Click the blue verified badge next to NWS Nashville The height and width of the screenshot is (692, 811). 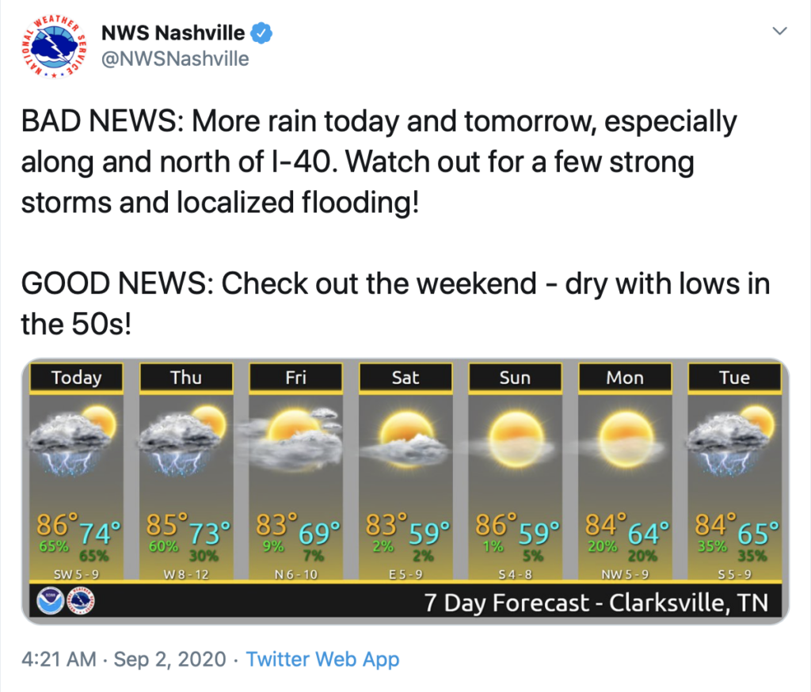tap(261, 33)
